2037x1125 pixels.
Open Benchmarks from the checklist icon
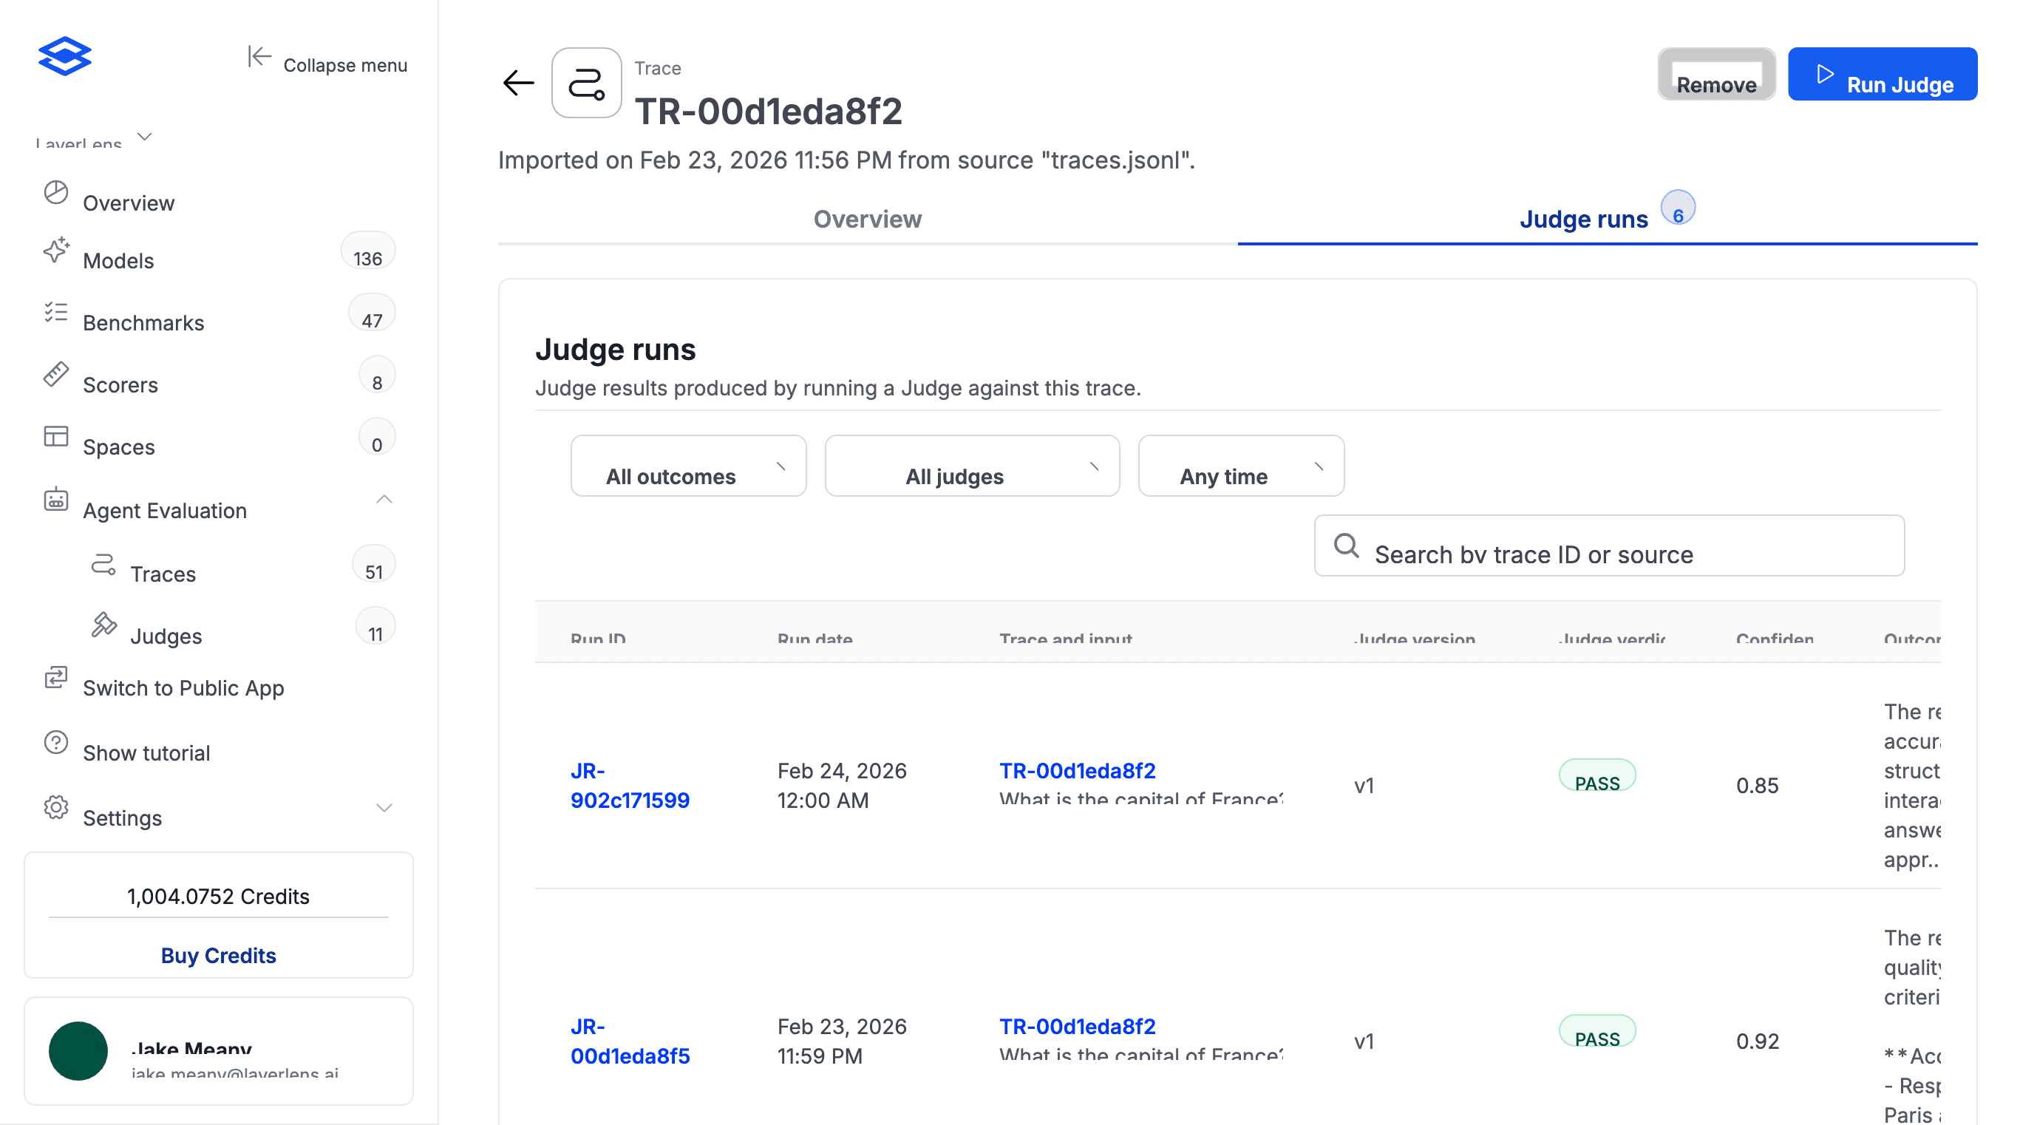click(55, 312)
